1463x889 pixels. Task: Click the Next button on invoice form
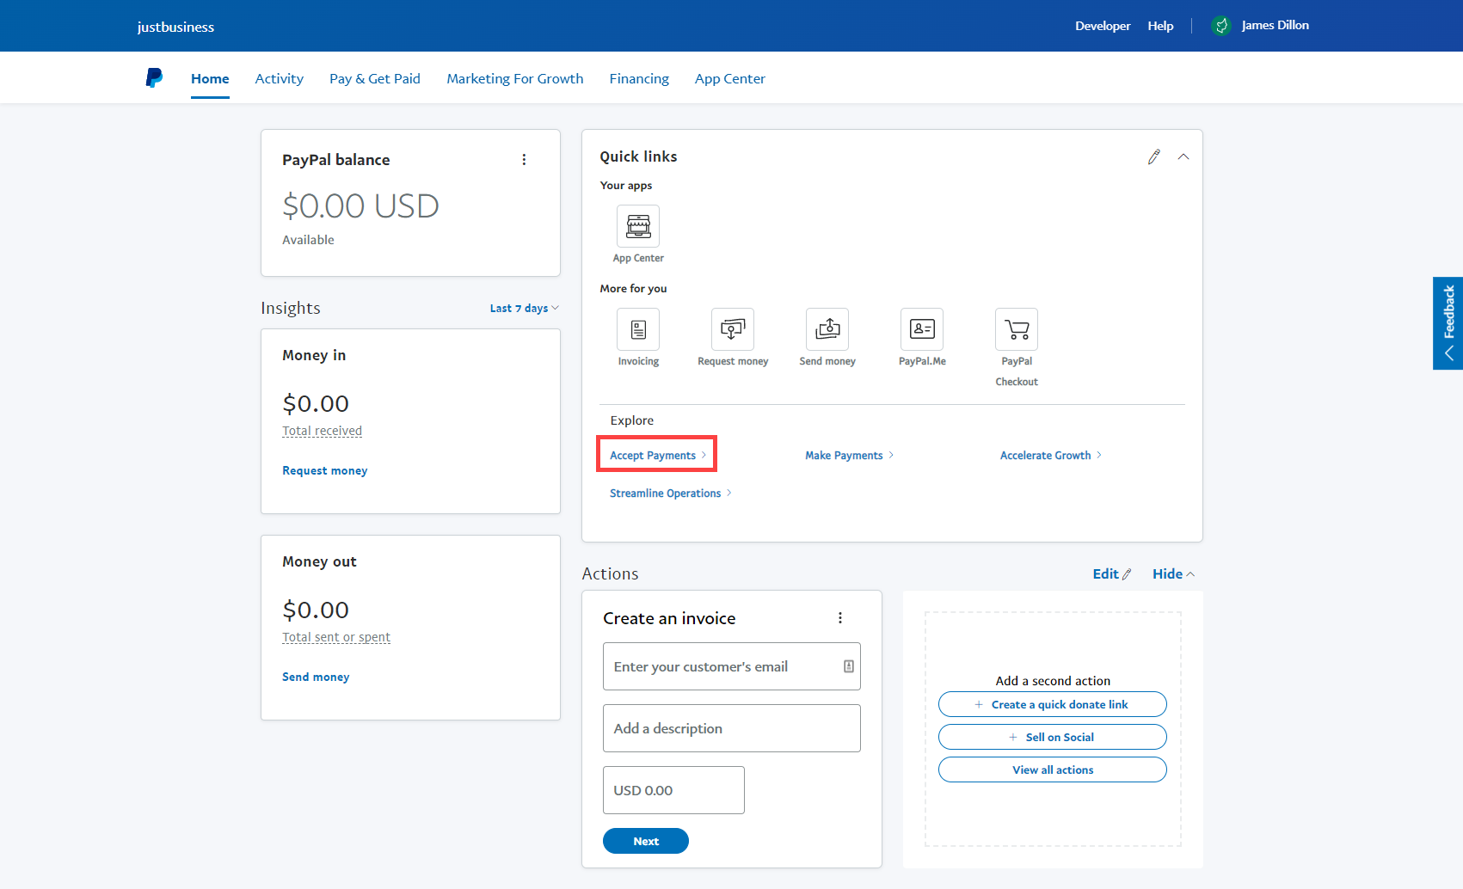(x=646, y=841)
